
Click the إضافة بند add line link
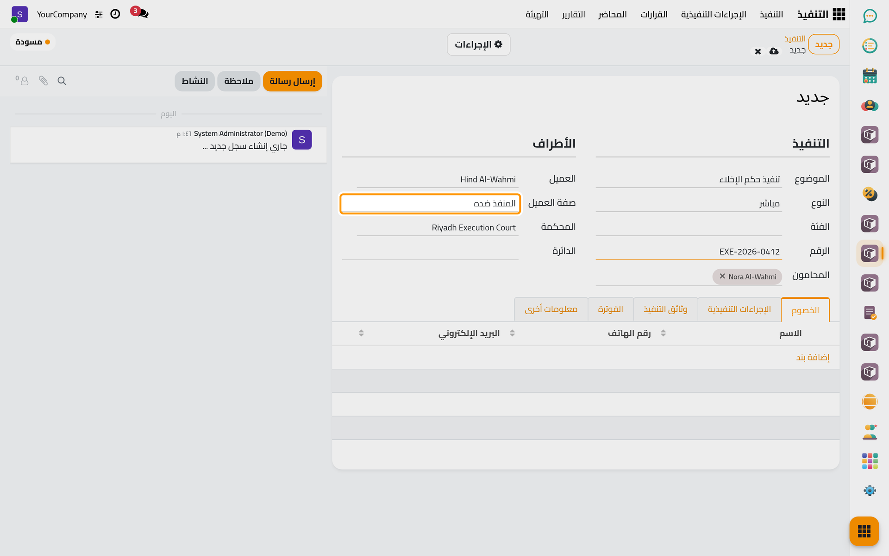pos(813,357)
